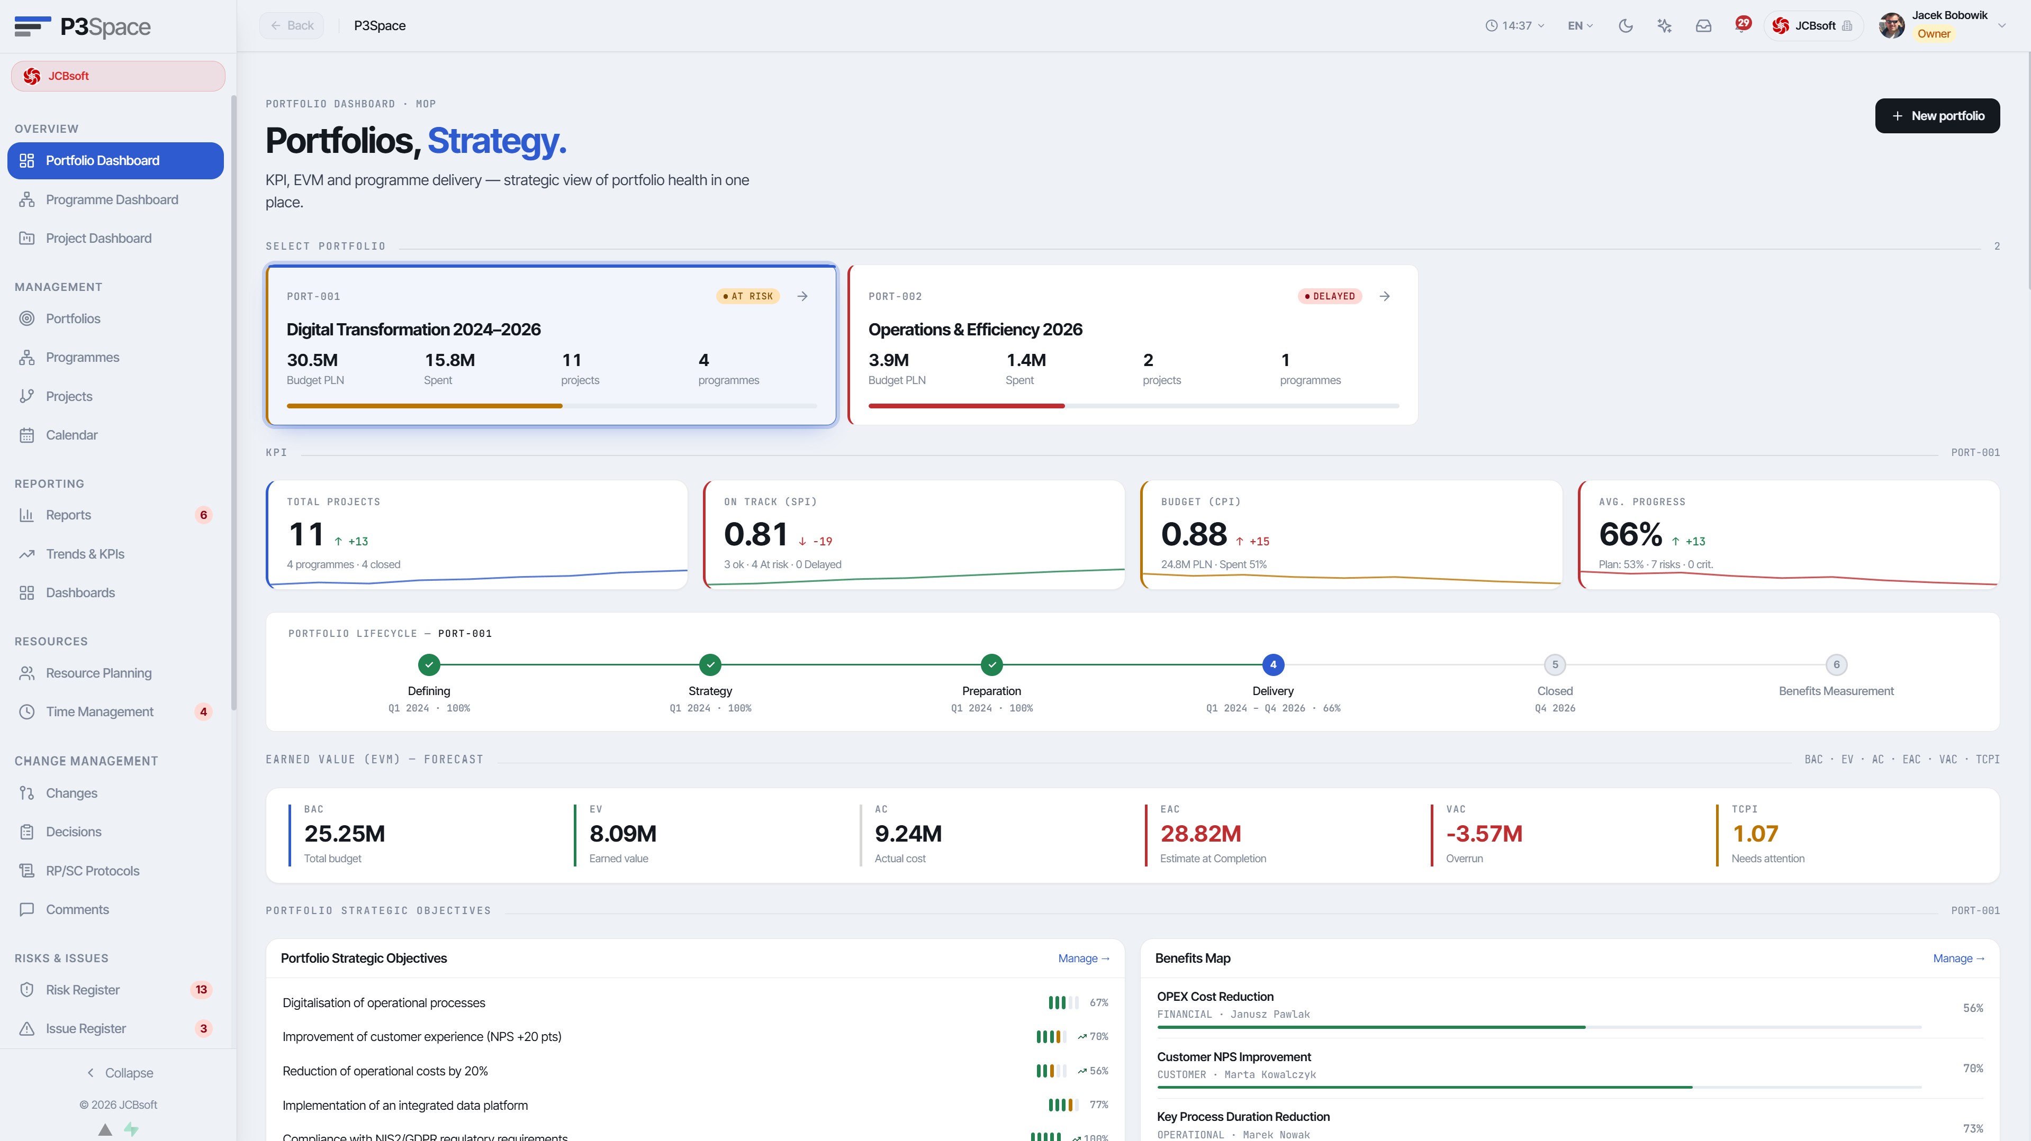
Task: Open the clock time 14:37 dropdown
Action: [1514, 26]
